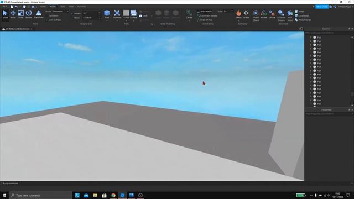This screenshot has height=199, width=354.
Task: Activate the Rotate tool
Action: [29, 14]
